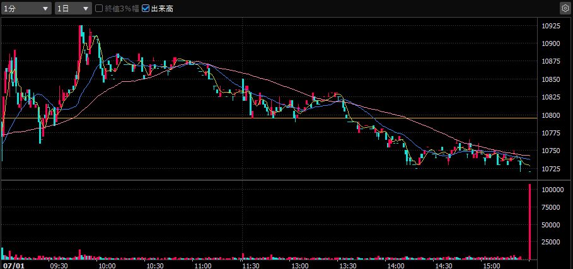Click the 10800 price axis label
573x269 pixels.
coord(551,115)
